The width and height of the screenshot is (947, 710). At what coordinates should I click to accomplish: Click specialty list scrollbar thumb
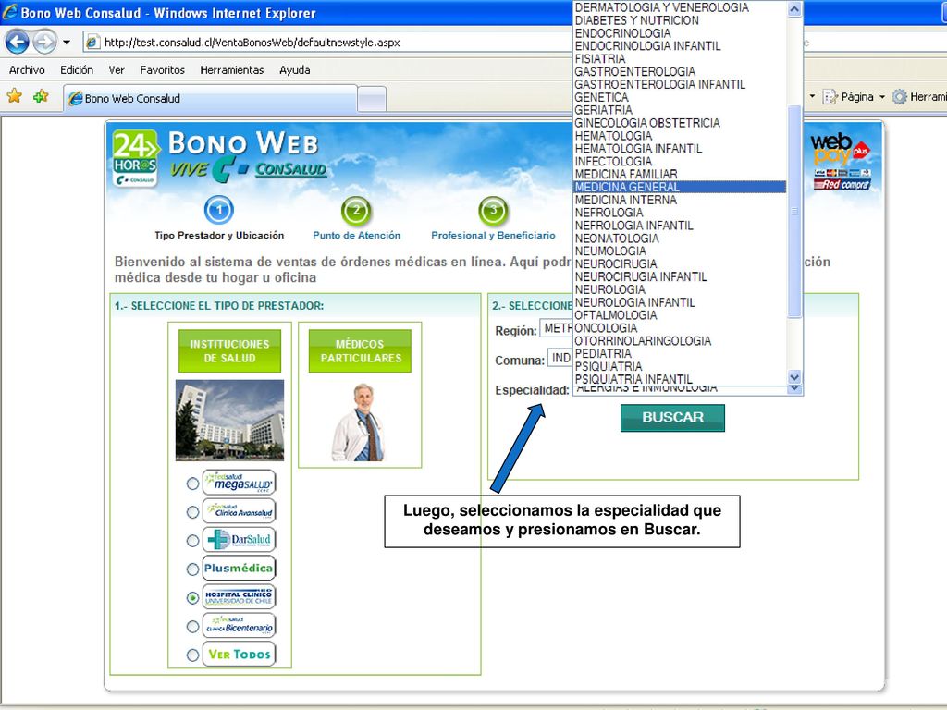(794, 212)
